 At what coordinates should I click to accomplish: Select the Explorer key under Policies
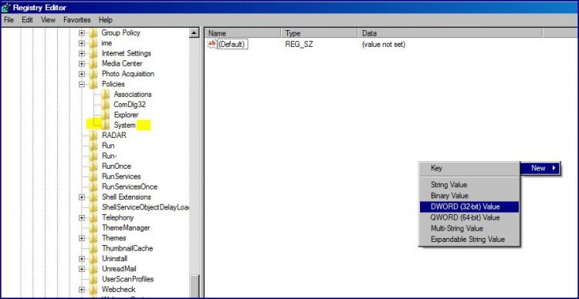coord(126,115)
